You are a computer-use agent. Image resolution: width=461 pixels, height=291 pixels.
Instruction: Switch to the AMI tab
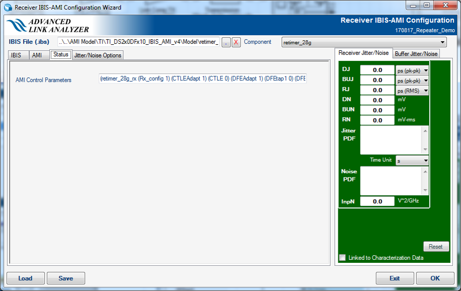point(38,55)
